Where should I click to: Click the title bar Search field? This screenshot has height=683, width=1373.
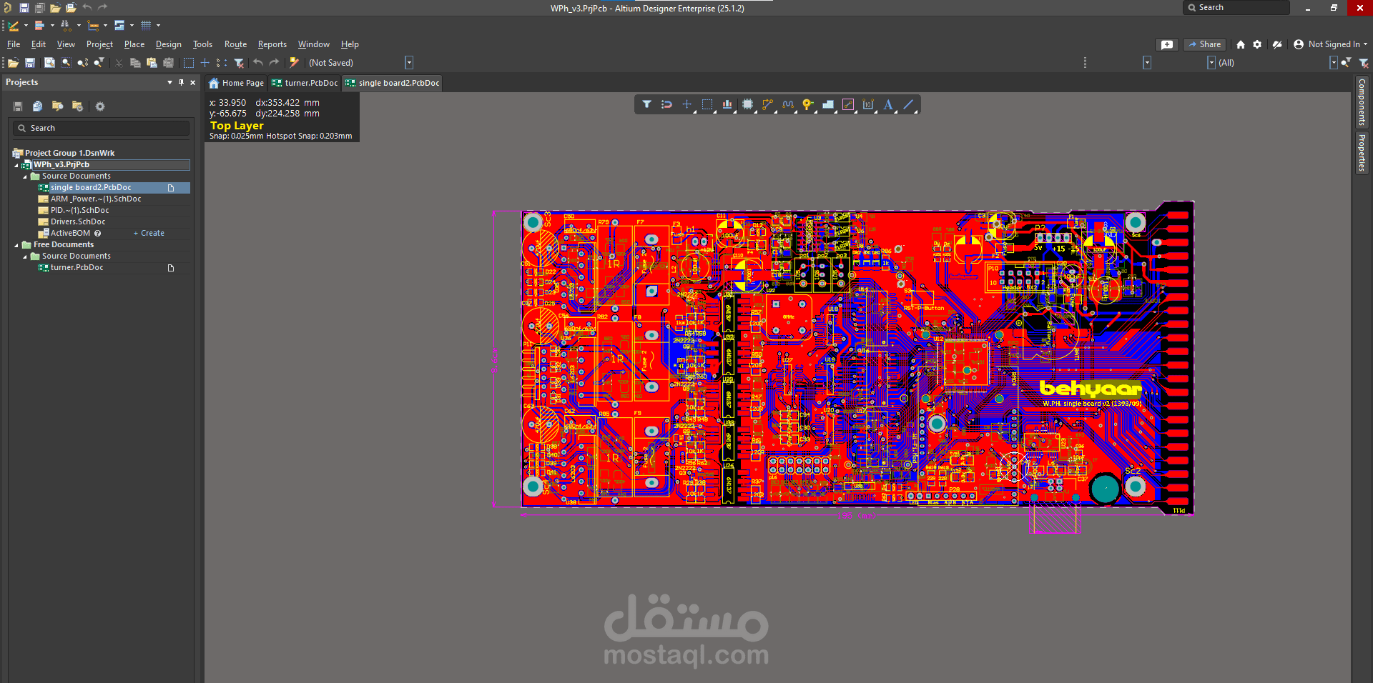(x=1236, y=7)
